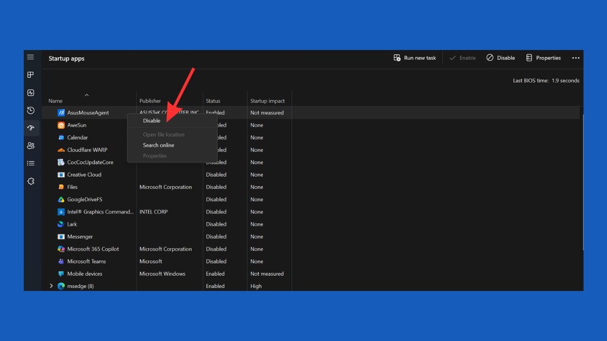Select the Startup apps sidebar icon

pos(31,128)
